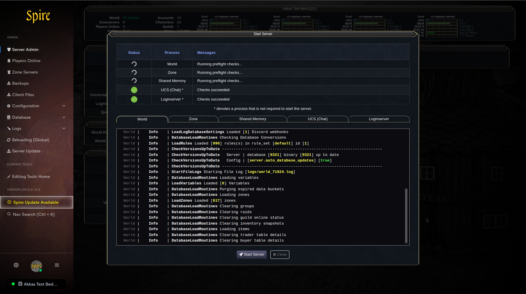Click the World process loading spinner
526x294 pixels.
pos(134,64)
